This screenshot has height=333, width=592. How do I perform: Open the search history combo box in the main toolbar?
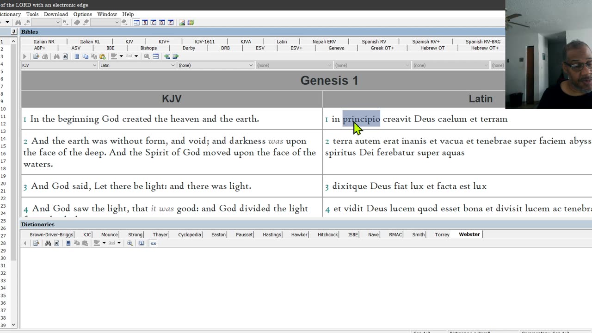click(x=46, y=22)
